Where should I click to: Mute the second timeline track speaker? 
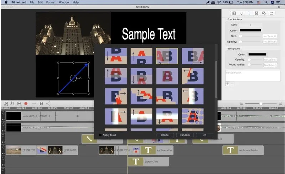[3, 130]
